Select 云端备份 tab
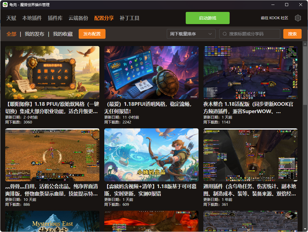Viewport: 308px width, 232px height. (x=78, y=18)
